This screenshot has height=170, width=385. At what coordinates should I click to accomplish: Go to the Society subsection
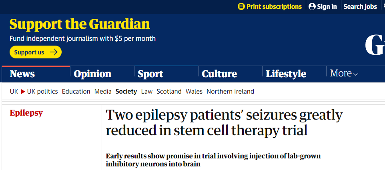pos(126,91)
